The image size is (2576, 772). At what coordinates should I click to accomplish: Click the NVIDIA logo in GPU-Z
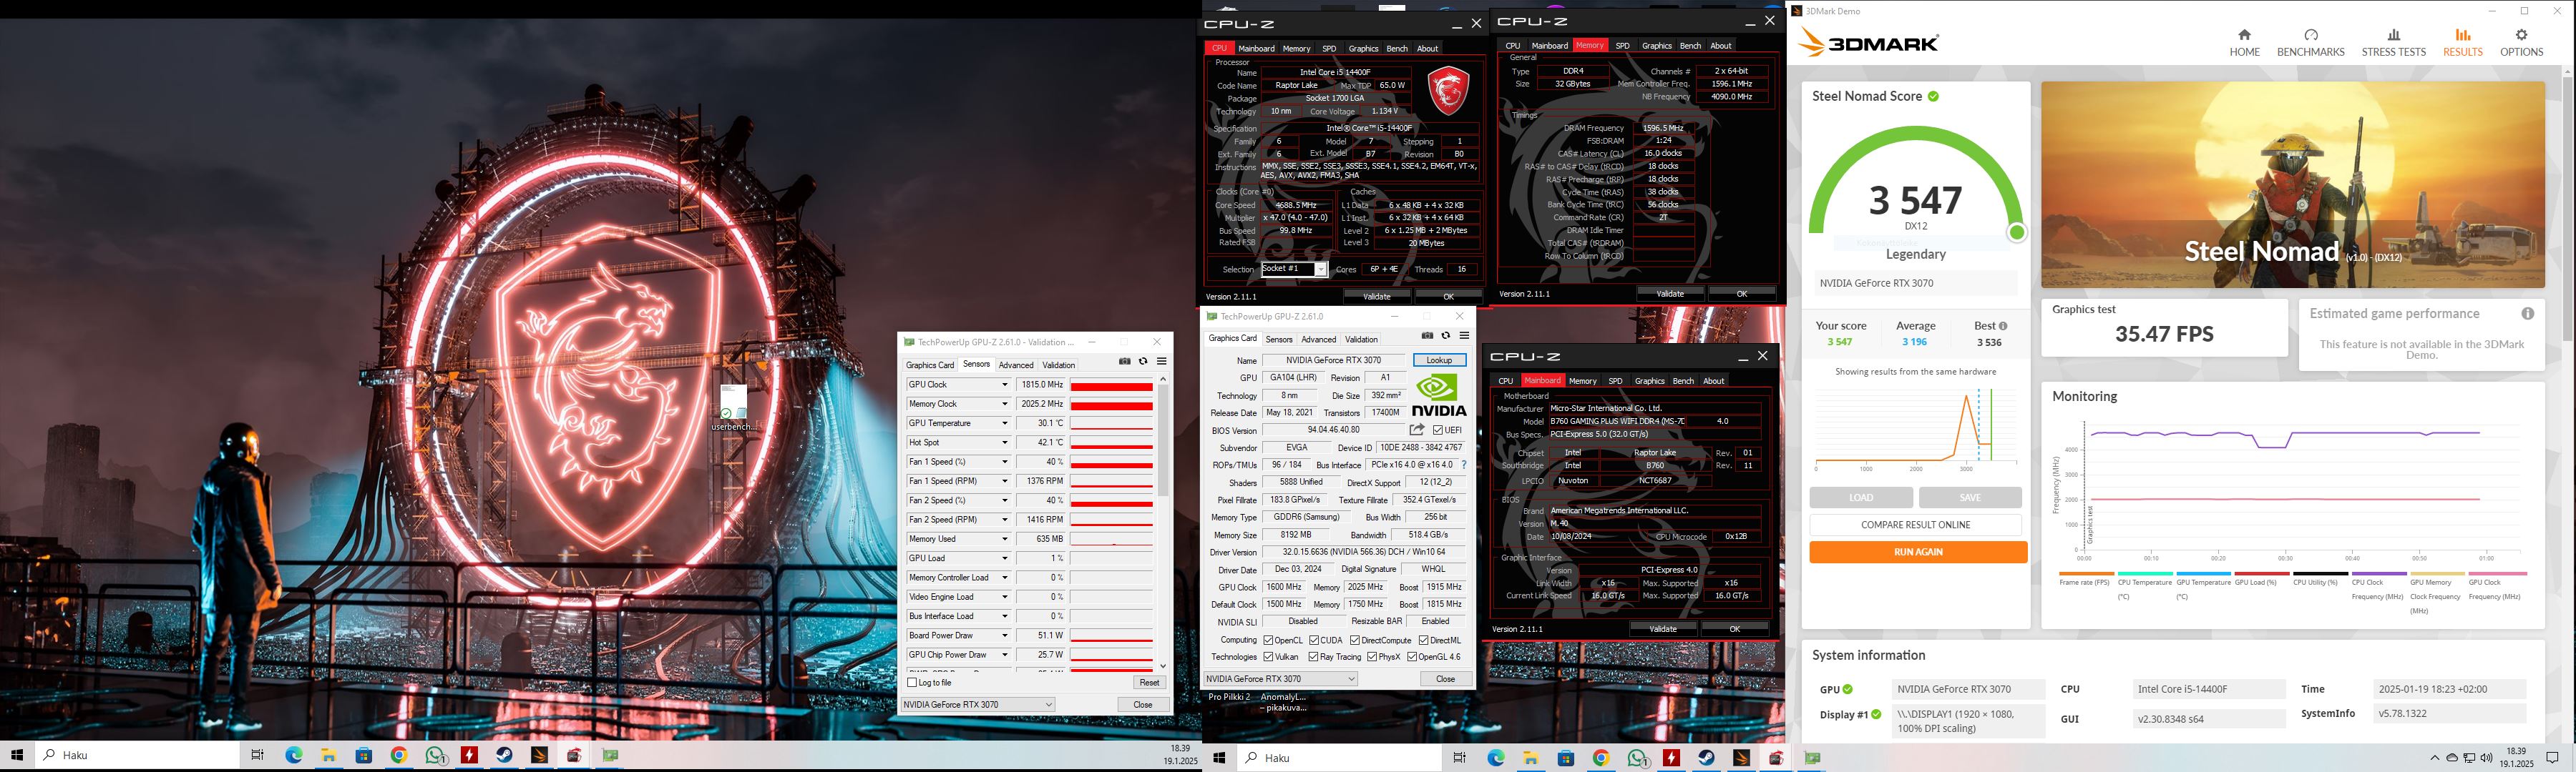click(1439, 395)
